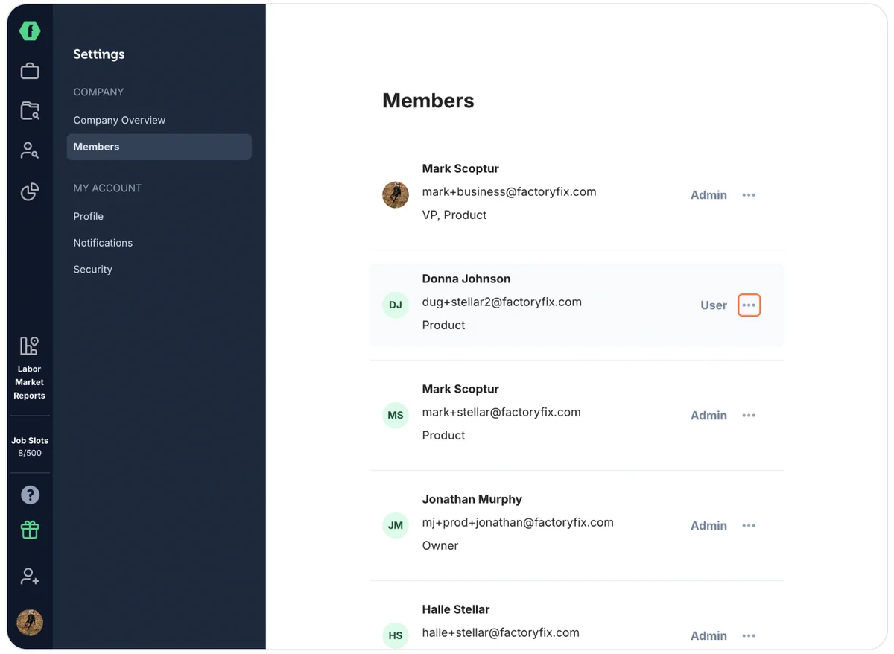Select Company Overview in settings menu
Screen dimensions: 894x654
tap(119, 120)
